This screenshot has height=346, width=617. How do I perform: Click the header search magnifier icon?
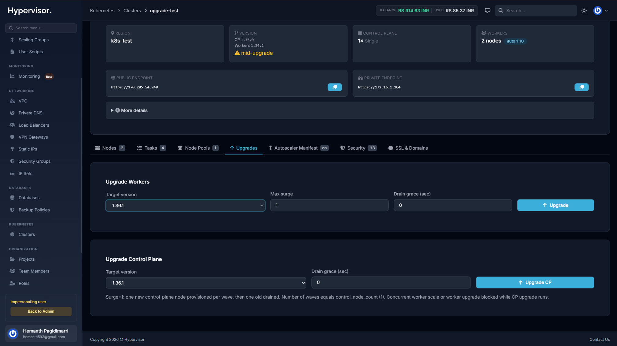[x=501, y=11]
